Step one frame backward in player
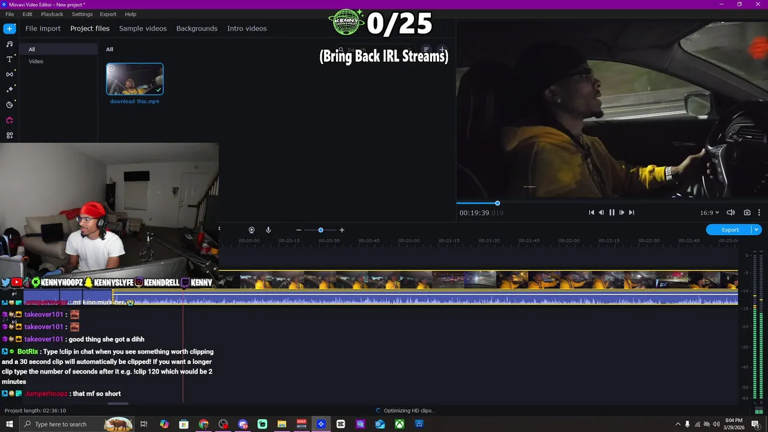The image size is (768, 432). coord(602,212)
